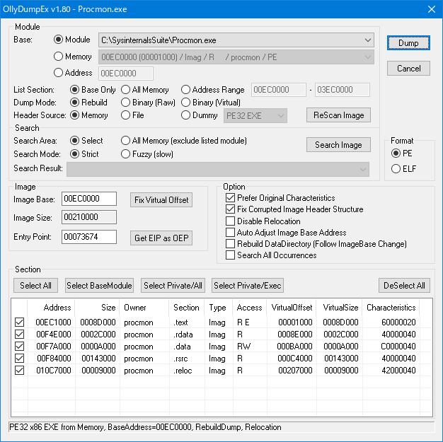Choose All Memory list section option

pyautogui.click(x=125, y=90)
